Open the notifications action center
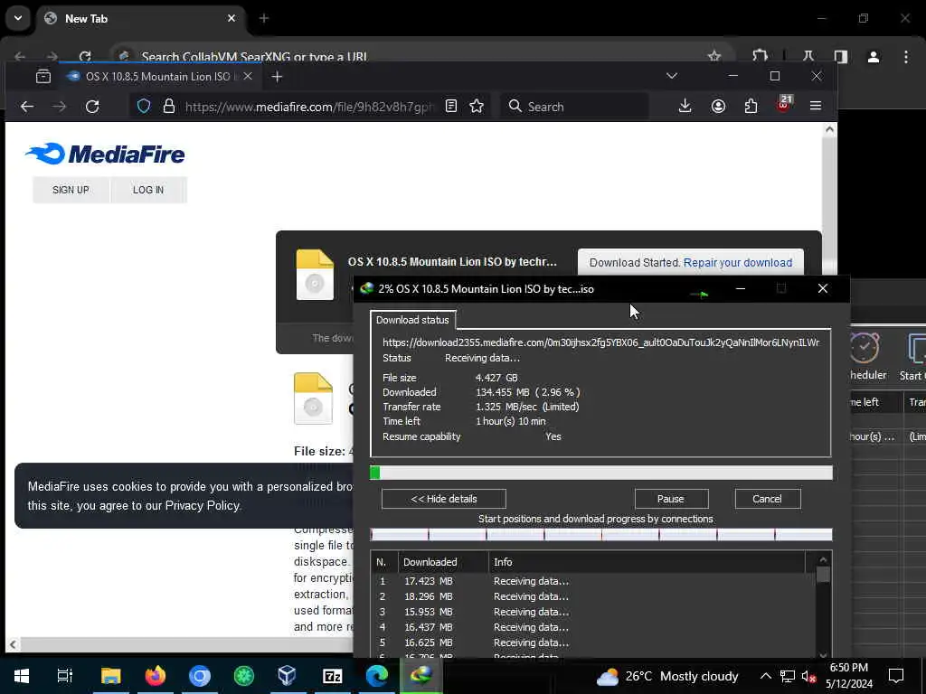 click(896, 676)
